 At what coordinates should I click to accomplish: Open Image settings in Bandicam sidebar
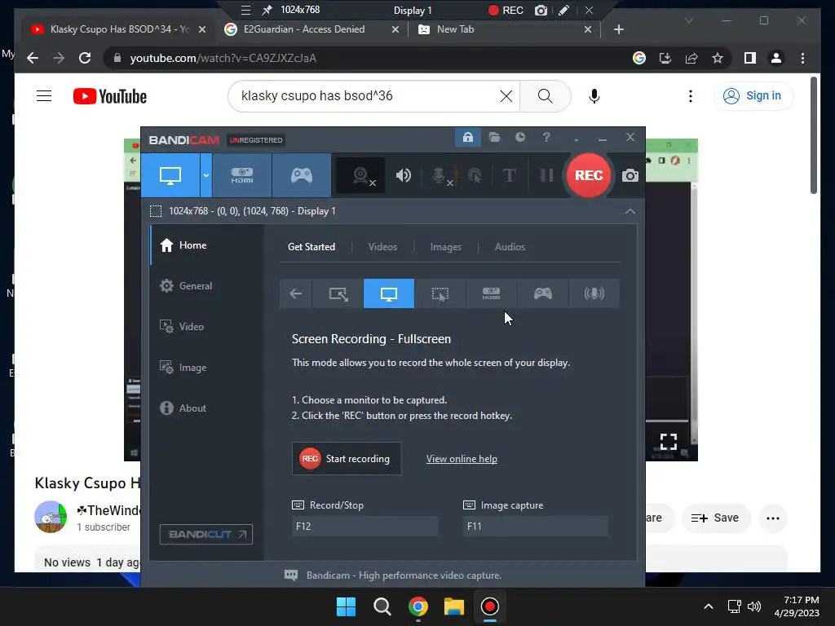(206, 368)
